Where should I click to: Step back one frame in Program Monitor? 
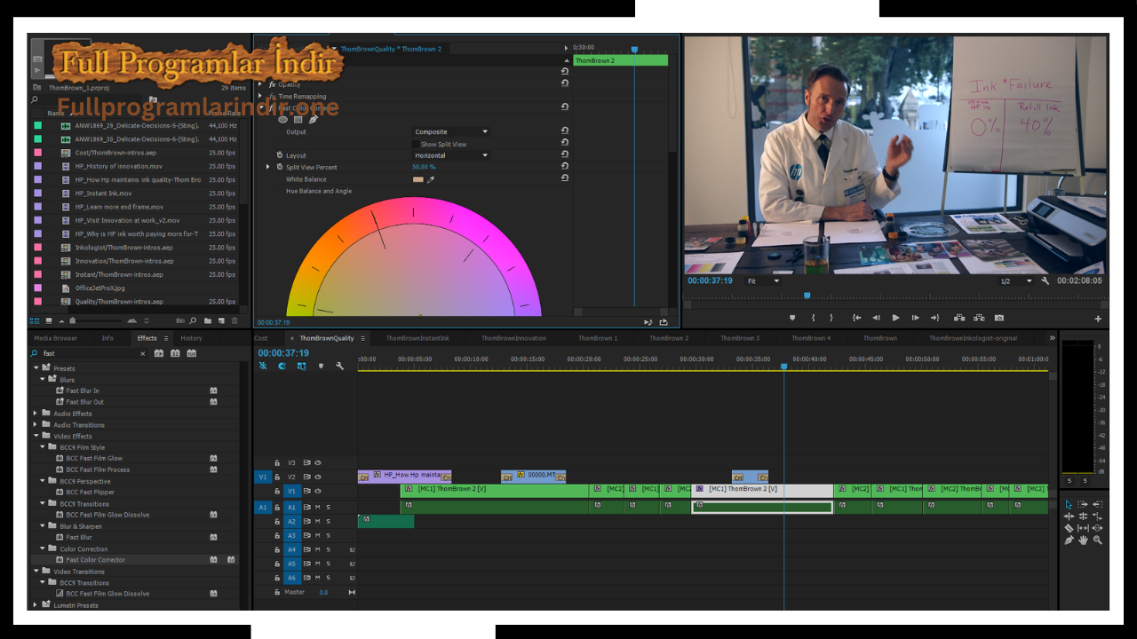pos(876,318)
